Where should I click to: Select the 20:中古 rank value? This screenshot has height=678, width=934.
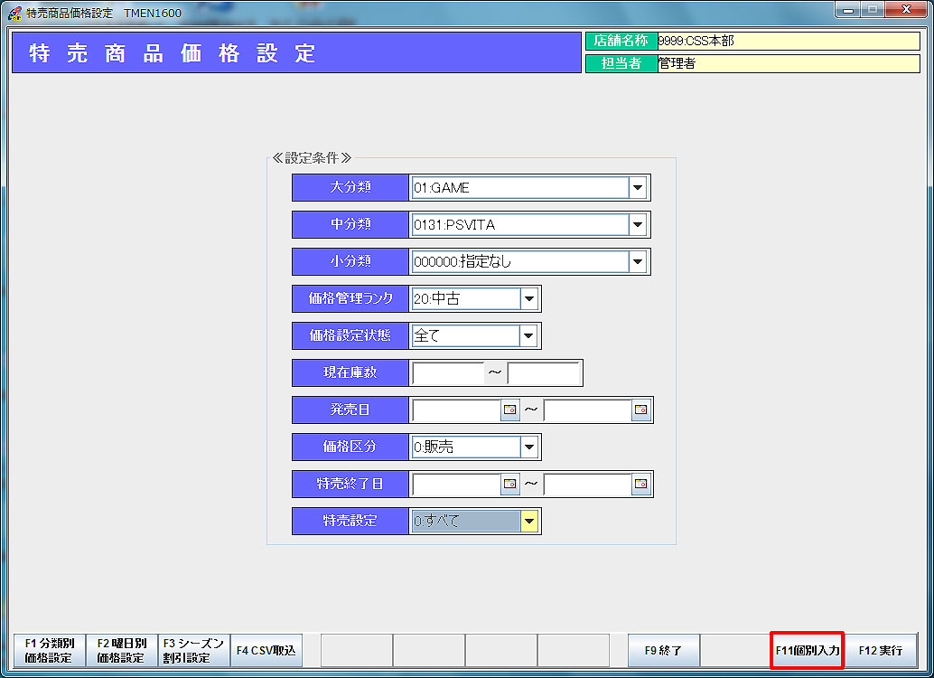[466, 298]
